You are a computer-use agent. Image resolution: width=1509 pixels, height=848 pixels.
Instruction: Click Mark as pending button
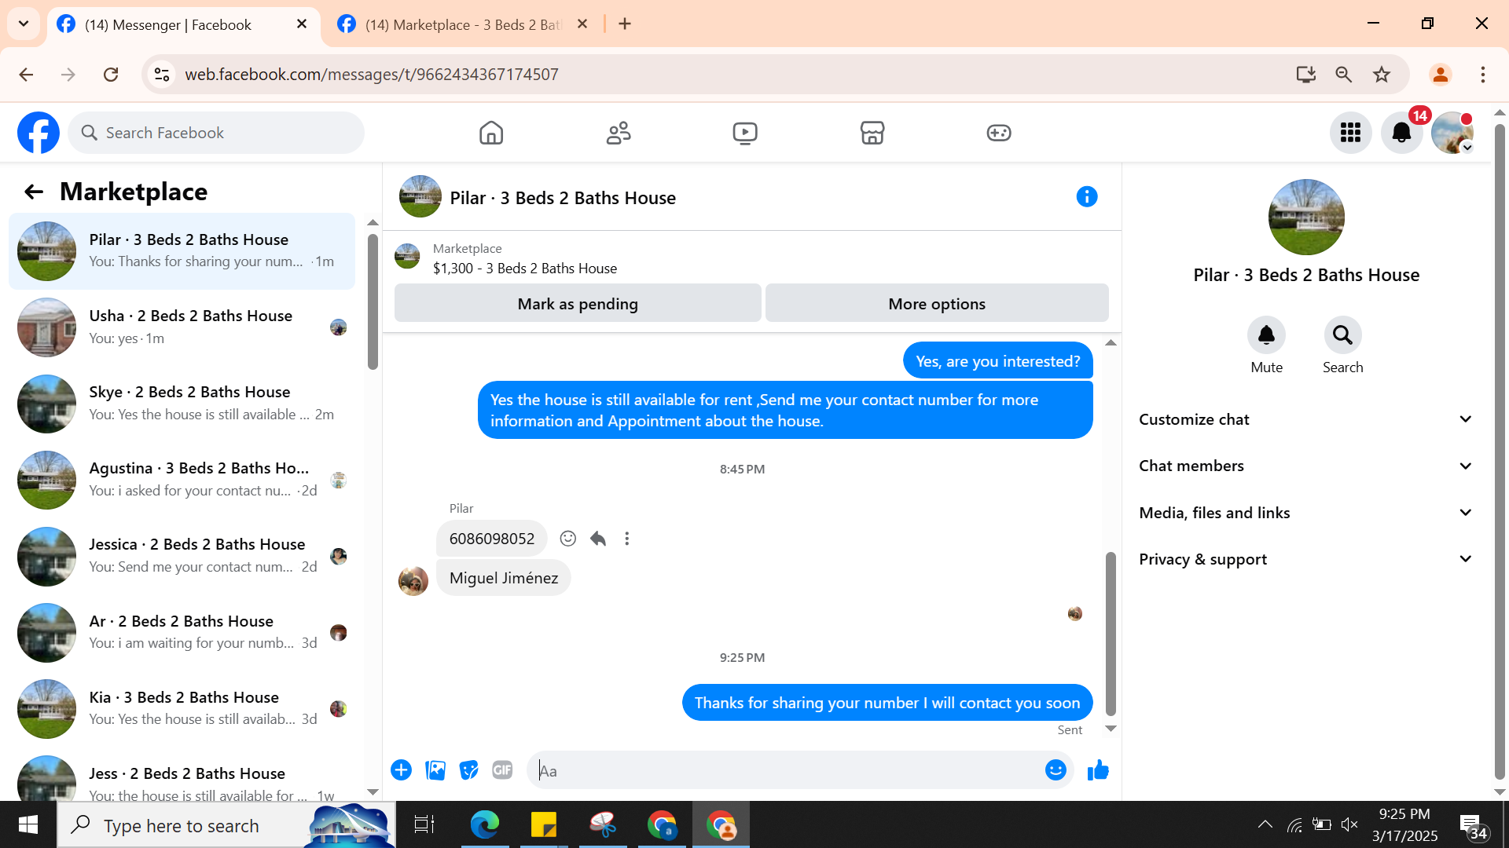click(578, 303)
